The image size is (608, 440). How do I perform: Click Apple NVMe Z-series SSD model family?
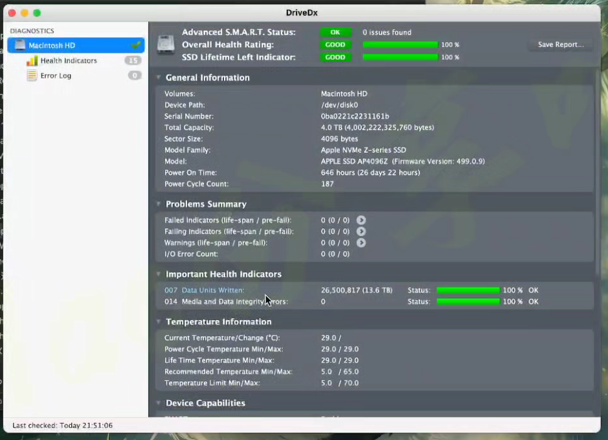tap(363, 150)
